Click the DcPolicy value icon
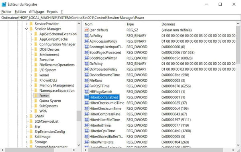This screenshot has width=241, height=152. coord(87,64)
